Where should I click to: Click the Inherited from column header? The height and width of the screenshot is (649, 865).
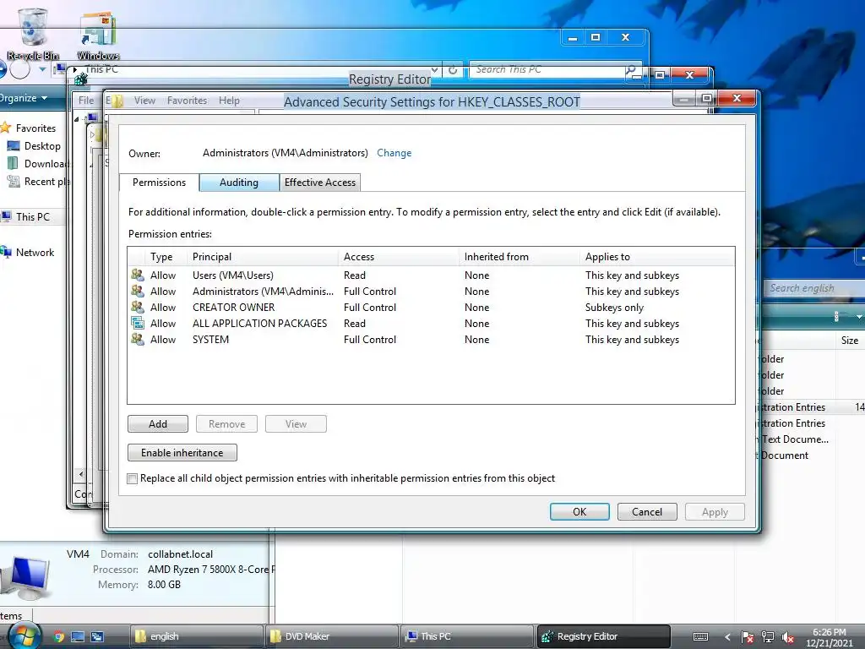click(520, 257)
